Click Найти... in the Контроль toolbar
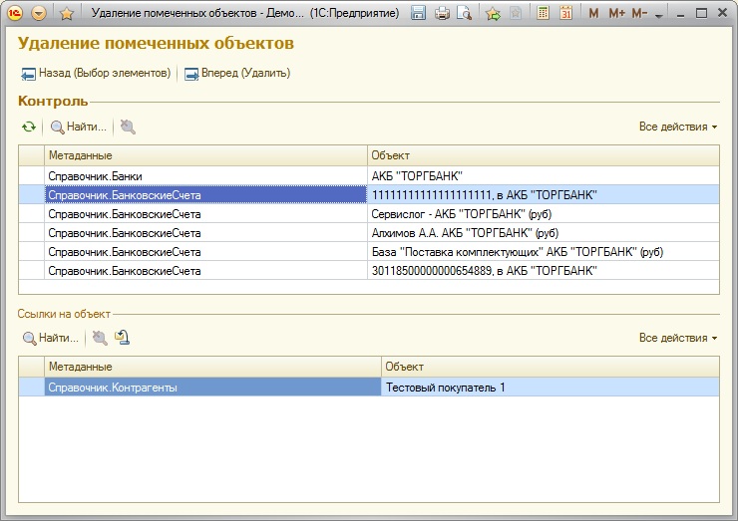Viewport: 738px width, 521px height. (x=78, y=128)
